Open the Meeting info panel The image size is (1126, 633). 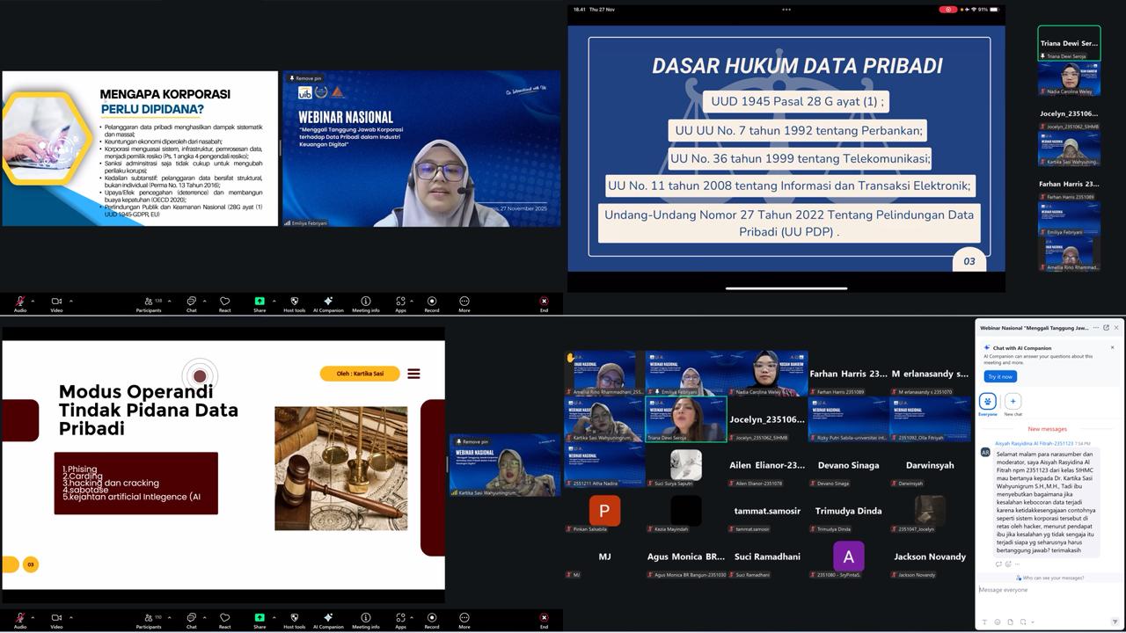coord(365,618)
